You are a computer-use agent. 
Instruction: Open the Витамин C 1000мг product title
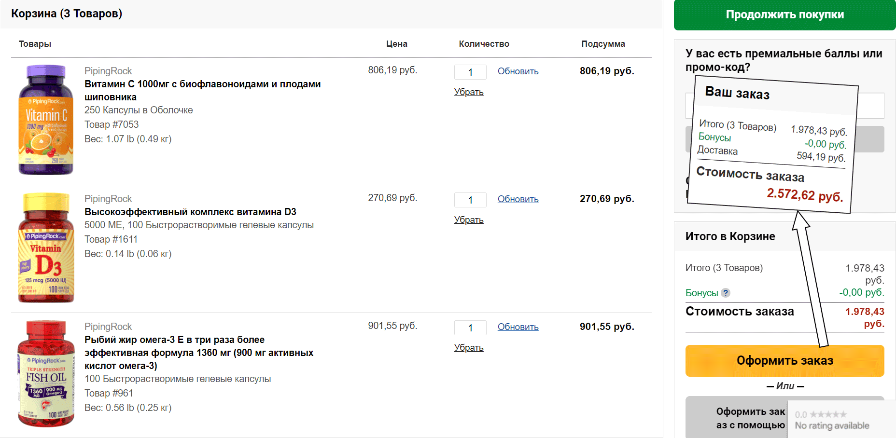pyautogui.click(x=203, y=91)
